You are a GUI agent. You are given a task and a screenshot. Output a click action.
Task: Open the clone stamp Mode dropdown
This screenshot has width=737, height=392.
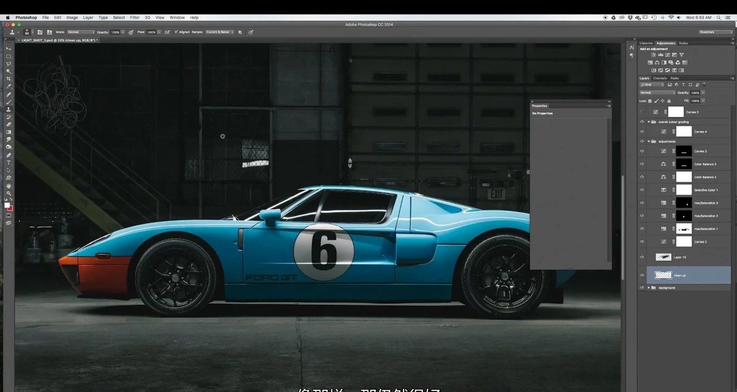(81, 32)
